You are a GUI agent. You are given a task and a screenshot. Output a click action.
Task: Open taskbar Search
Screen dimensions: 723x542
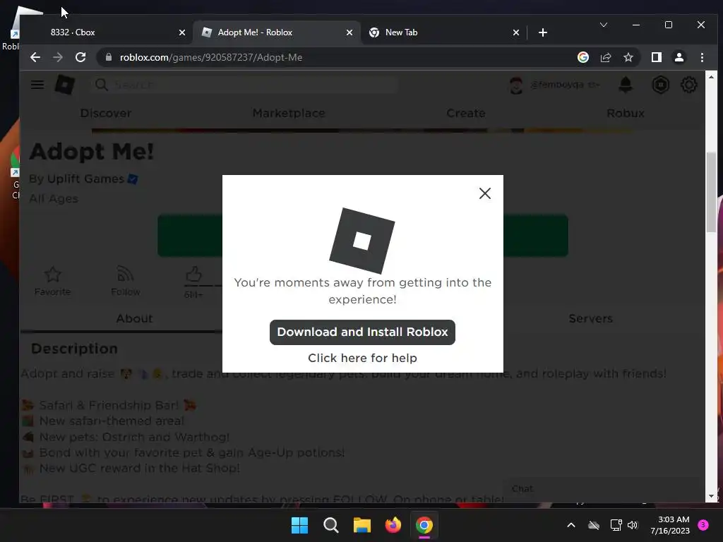[x=330, y=525]
